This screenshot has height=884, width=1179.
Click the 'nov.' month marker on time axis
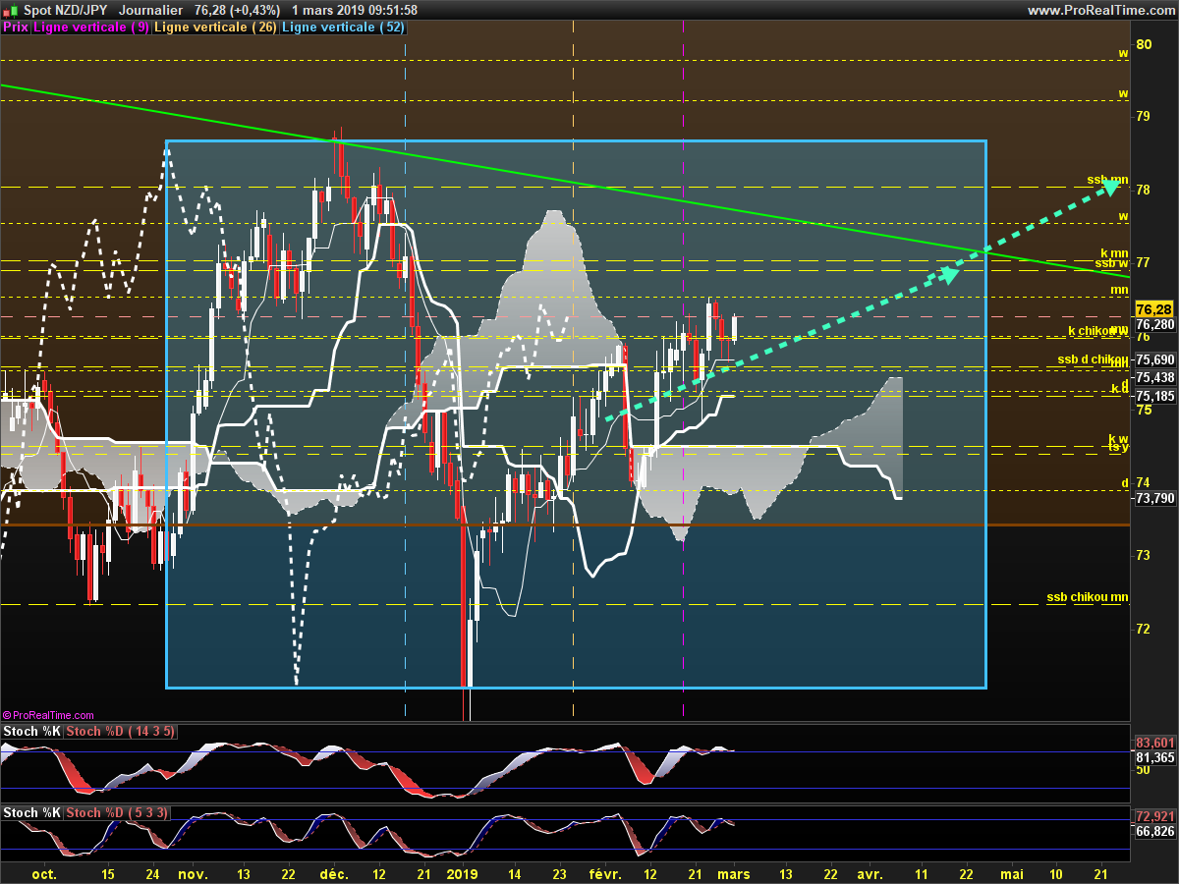point(193,872)
